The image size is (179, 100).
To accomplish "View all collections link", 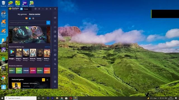I will [47, 66].
